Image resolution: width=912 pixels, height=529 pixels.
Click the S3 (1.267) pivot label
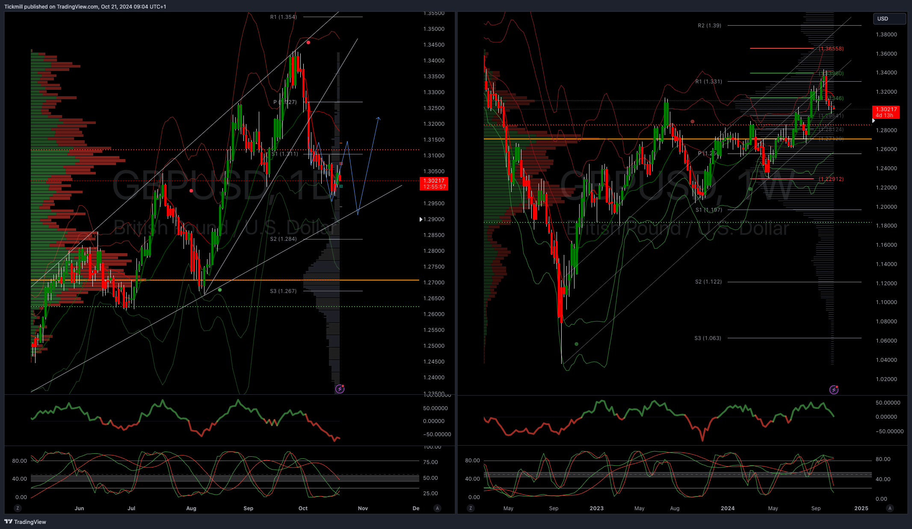(283, 291)
